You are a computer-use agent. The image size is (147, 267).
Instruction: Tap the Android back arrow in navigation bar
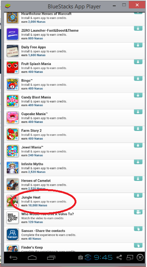click(13, 258)
